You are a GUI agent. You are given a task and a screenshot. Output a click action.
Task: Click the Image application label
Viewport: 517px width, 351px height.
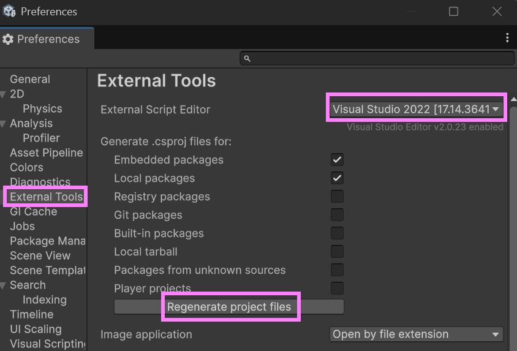[x=146, y=334]
